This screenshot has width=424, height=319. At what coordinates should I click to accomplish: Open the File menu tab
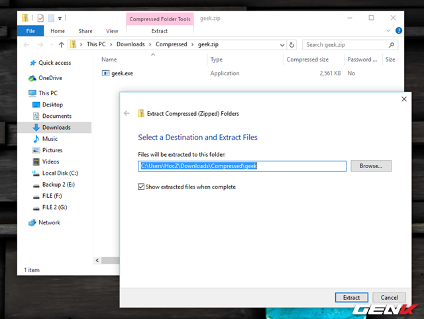(30, 31)
